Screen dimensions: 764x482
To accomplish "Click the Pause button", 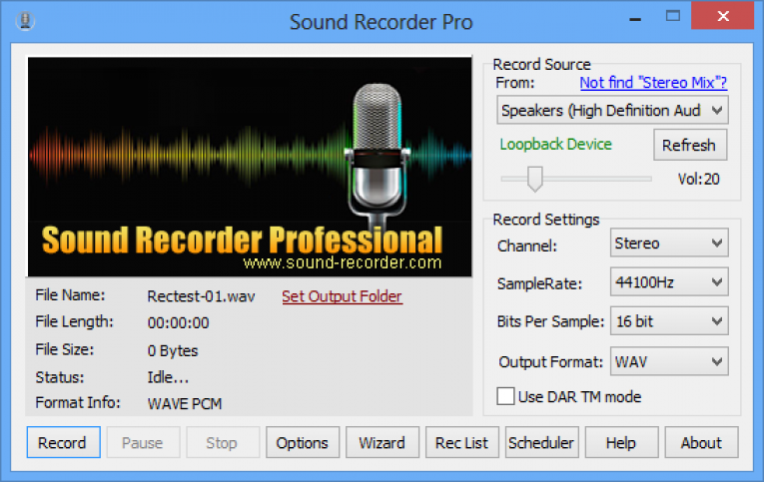I will coord(143,442).
